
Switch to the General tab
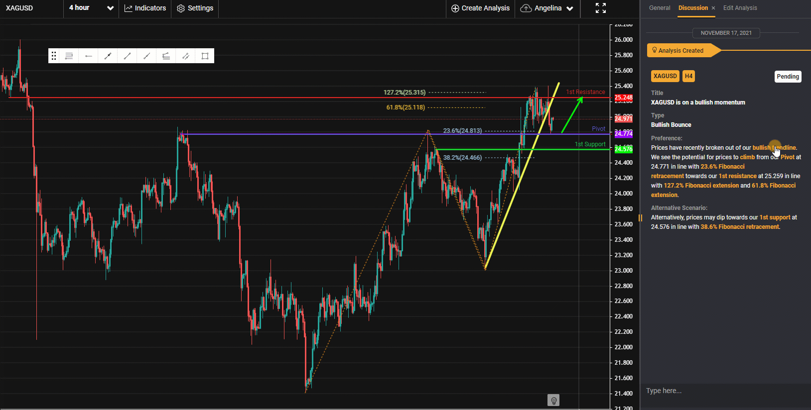click(660, 8)
